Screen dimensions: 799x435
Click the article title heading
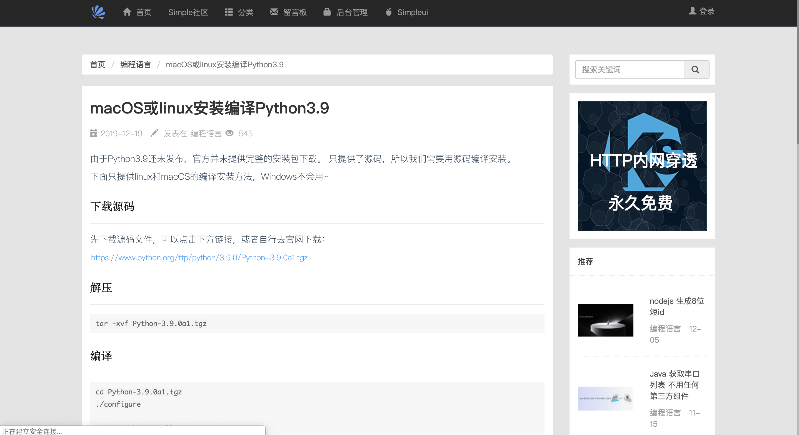click(x=209, y=108)
